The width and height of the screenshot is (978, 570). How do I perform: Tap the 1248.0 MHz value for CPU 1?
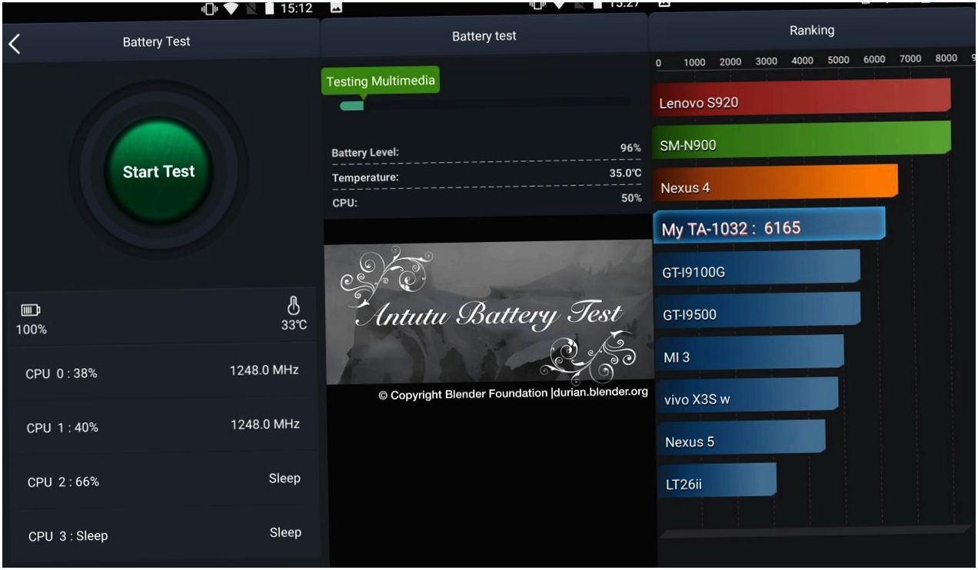tap(264, 424)
